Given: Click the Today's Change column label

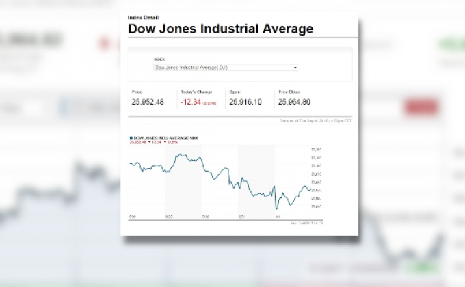Looking at the screenshot, I should (x=196, y=92).
